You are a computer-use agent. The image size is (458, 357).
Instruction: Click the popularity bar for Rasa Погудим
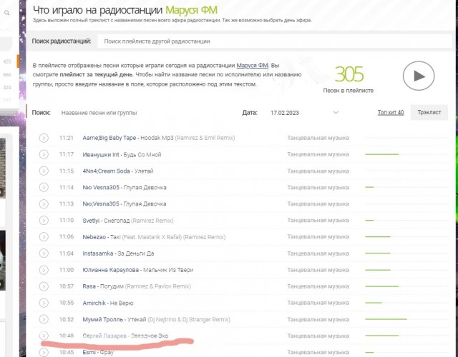pos(406,286)
